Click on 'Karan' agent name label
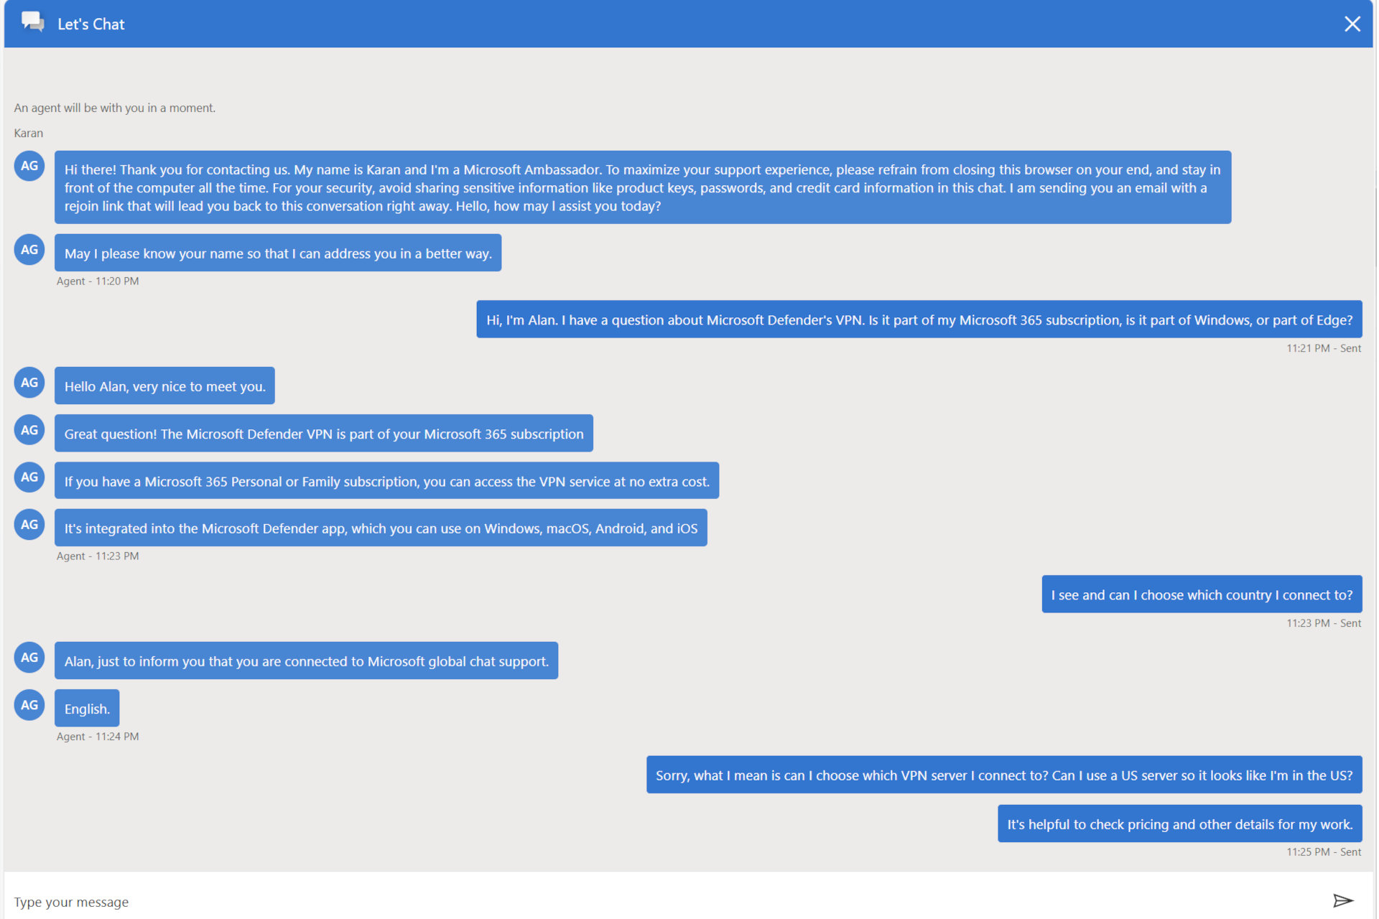The height and width of the screenshot is (919, 1379). [28, 132]
